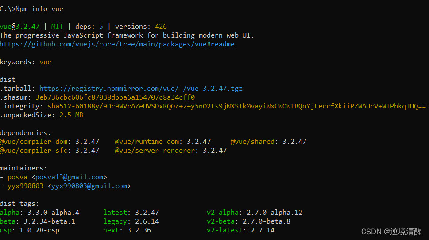Click the @vue/compiler-dom dependency name
Screen dimensions: 429x240
pos(34,142)
